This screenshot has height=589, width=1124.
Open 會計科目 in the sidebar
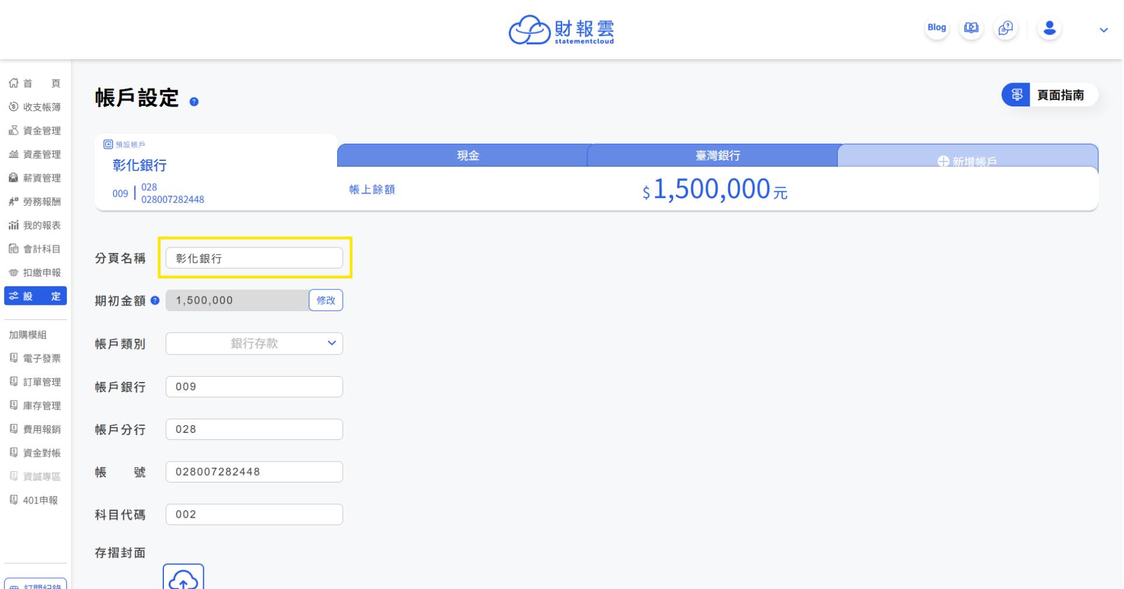pyautogui.click(x=35, y=249)
